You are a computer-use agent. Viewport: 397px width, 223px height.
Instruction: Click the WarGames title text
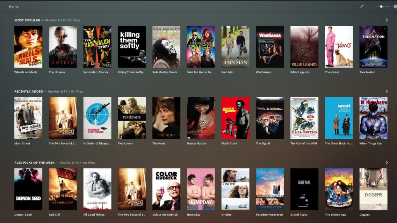[x=263, y=72]
